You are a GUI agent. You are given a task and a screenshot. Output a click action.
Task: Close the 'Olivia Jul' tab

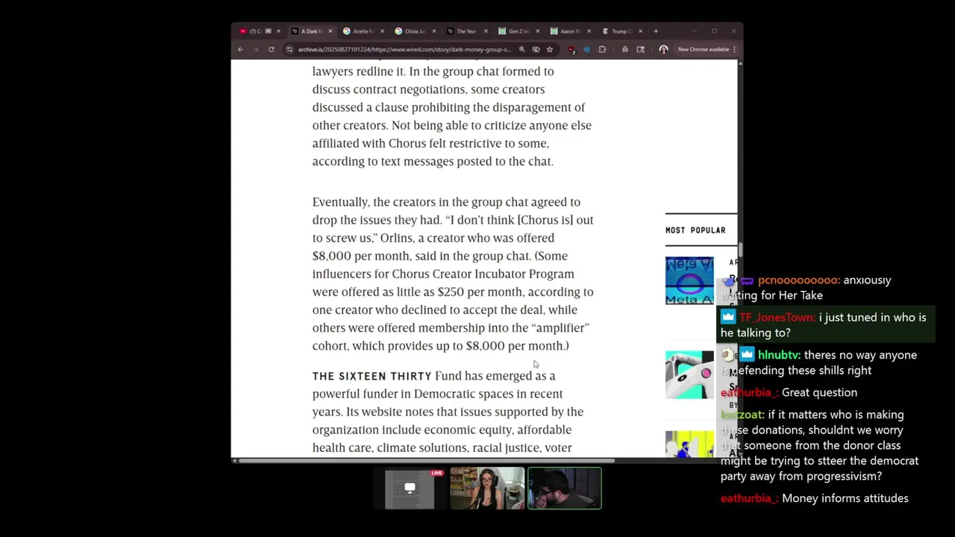[433, 31]
